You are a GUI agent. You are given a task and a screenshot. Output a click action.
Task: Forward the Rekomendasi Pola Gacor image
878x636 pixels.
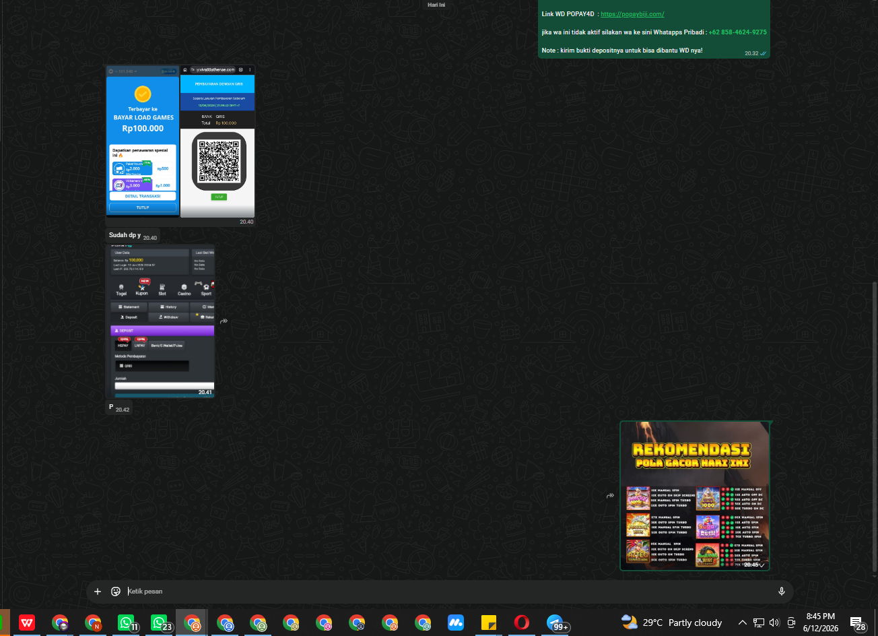tap(610, 496)
